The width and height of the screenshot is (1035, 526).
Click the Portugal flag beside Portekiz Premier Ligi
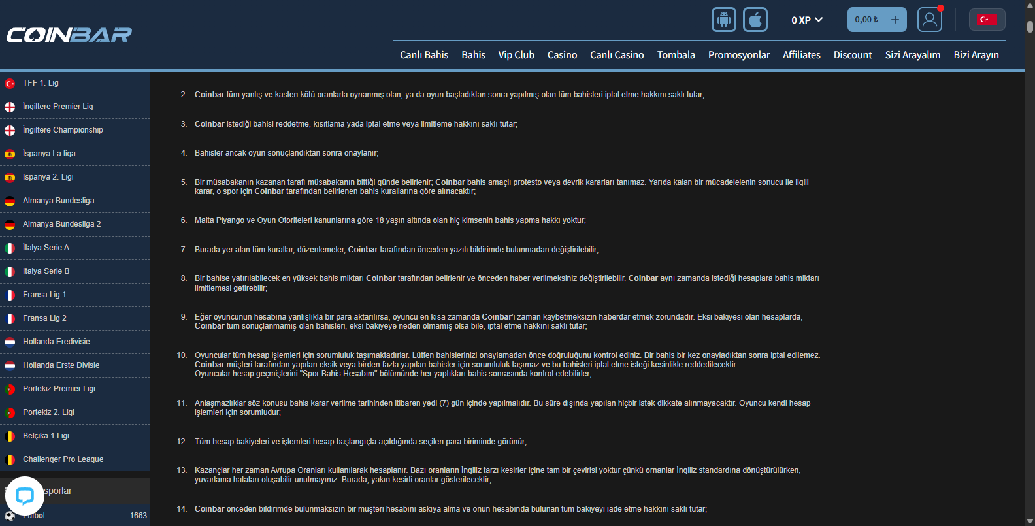(10, 389)
